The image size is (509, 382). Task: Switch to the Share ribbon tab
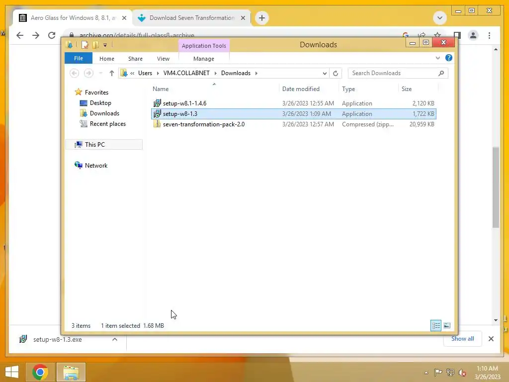click(x=135, y=59)
